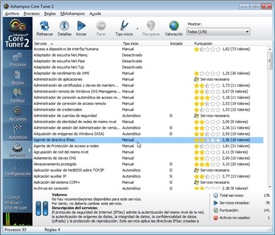Select 'Agente de directiva IPsec' row
Image resolution: width=275 pixels, height=235 pixels.
[148, 140]
